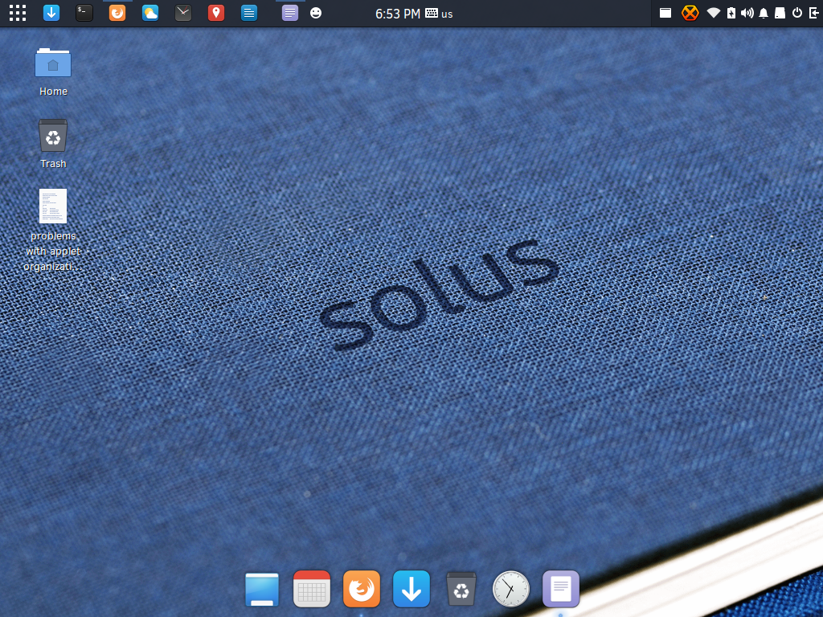Image resolution: width=823 pixels, height=617 pixels.
Task: Open notifications via the bell icon
Action: (x=764, y=13)
